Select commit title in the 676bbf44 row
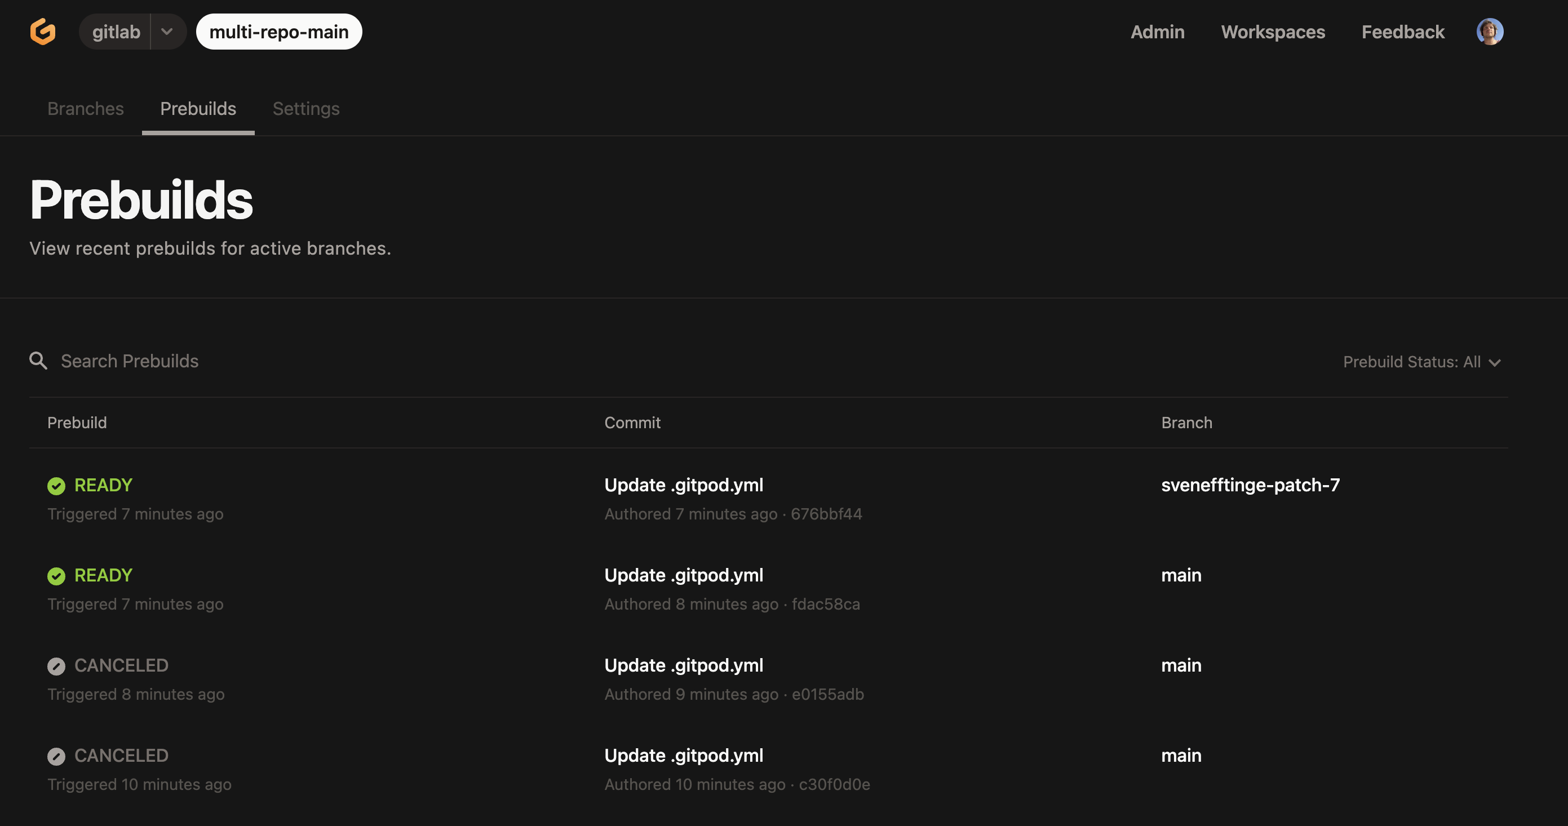 click(x=684, y=485)
